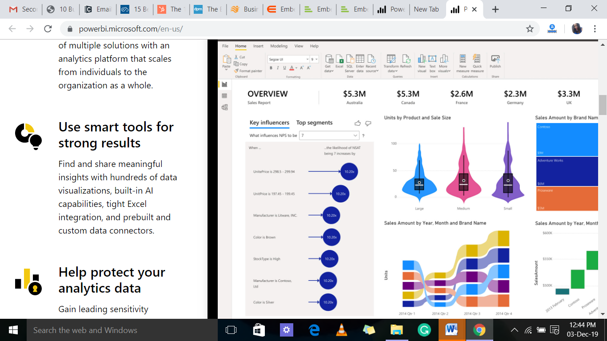Open VLC from the taskbar
Image resolution: width=607 pixels, height=341 pixels.
click(341, 330)
